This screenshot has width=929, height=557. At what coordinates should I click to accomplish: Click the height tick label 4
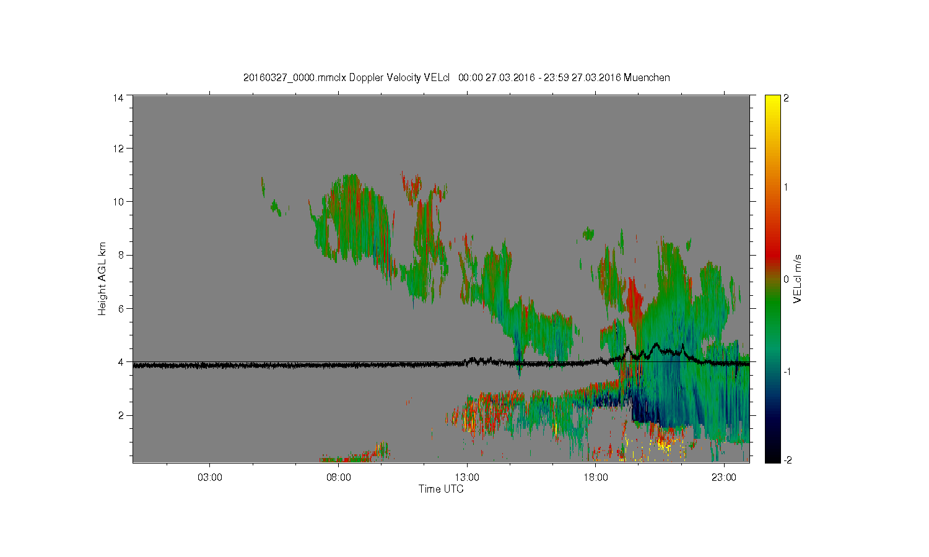click(121, 362)
